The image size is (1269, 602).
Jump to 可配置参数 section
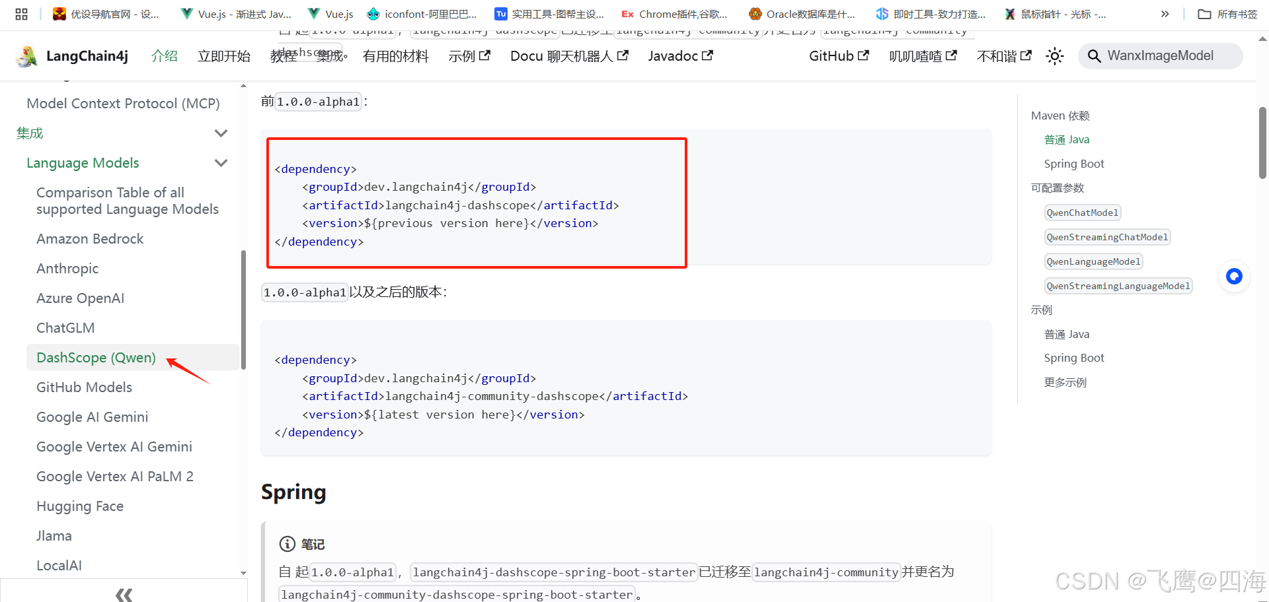click(1057, 188)
